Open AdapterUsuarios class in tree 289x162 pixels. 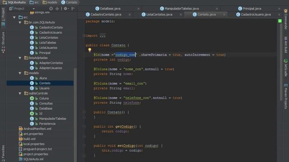(51, 68)
